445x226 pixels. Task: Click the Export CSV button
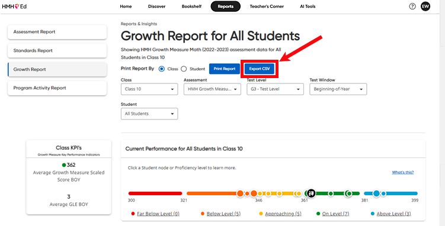coord(260,69)
